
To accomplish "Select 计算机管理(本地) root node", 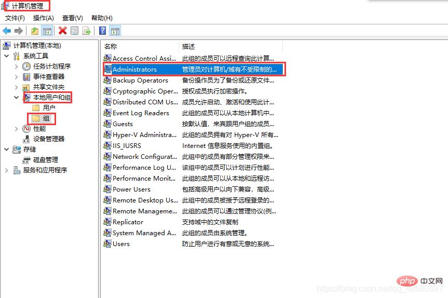I will point(37,46).
